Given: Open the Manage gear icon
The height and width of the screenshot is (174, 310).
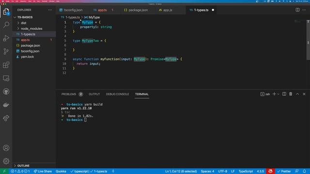Looking at the screenshot, I should click(6, 161).
